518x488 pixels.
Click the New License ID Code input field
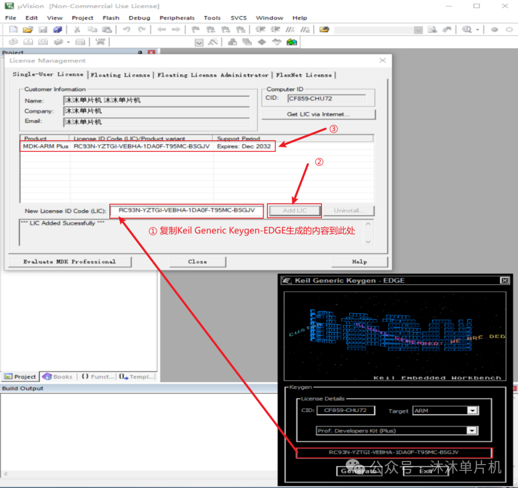coord(187,210)
